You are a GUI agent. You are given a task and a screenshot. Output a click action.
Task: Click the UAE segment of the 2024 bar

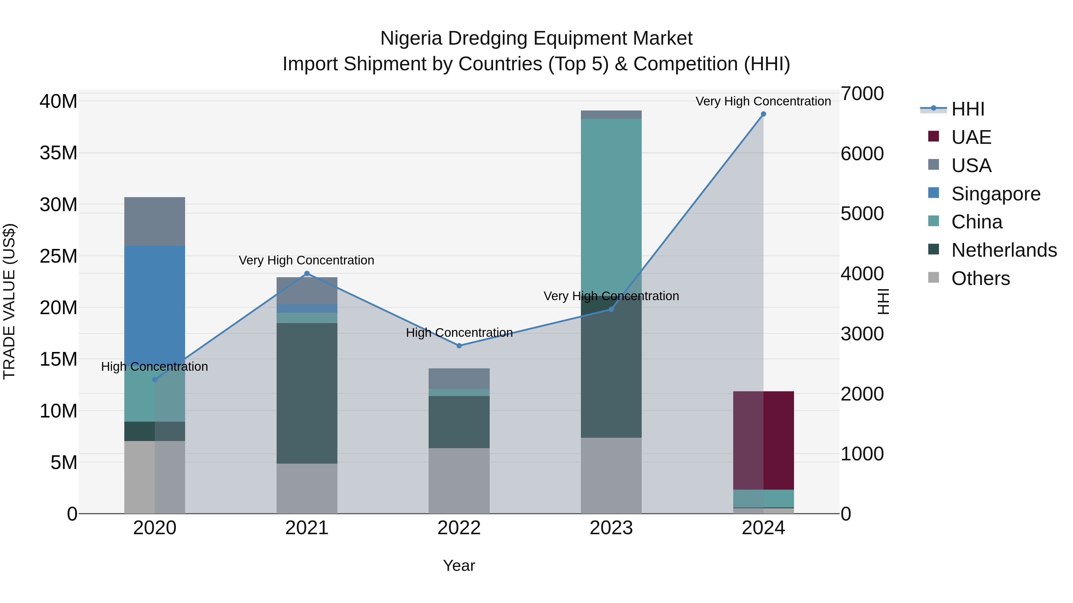click(764, 441)
